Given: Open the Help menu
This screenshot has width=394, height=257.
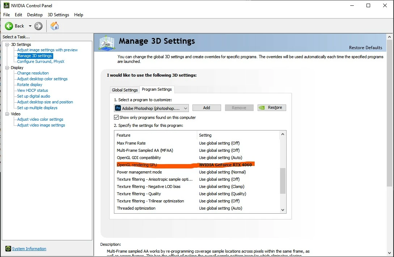Looking at the screenshot, I should pos(79,14).
